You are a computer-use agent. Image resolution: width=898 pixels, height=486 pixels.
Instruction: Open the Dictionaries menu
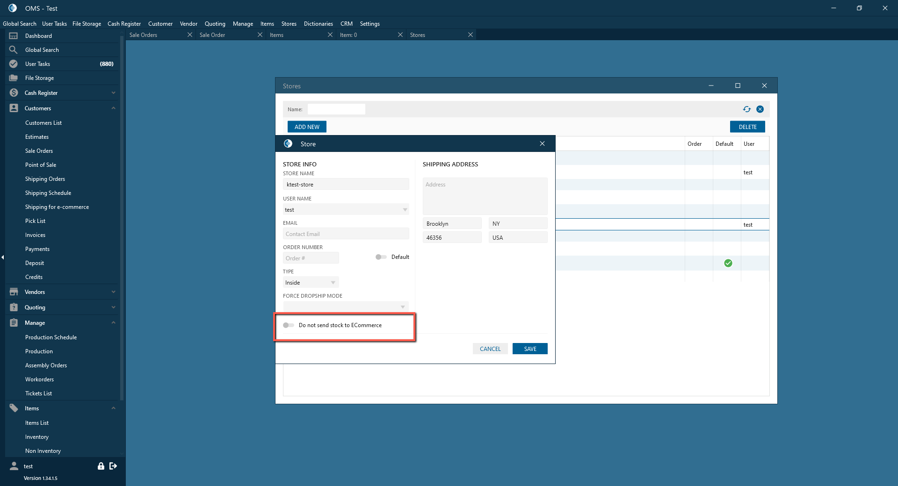point(319,24)
